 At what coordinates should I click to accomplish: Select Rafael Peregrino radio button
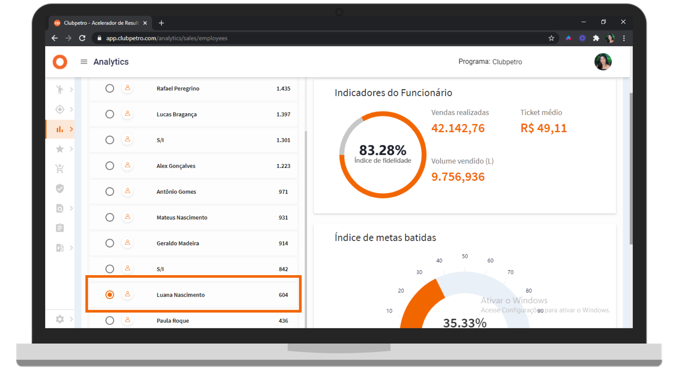point(110,88)
